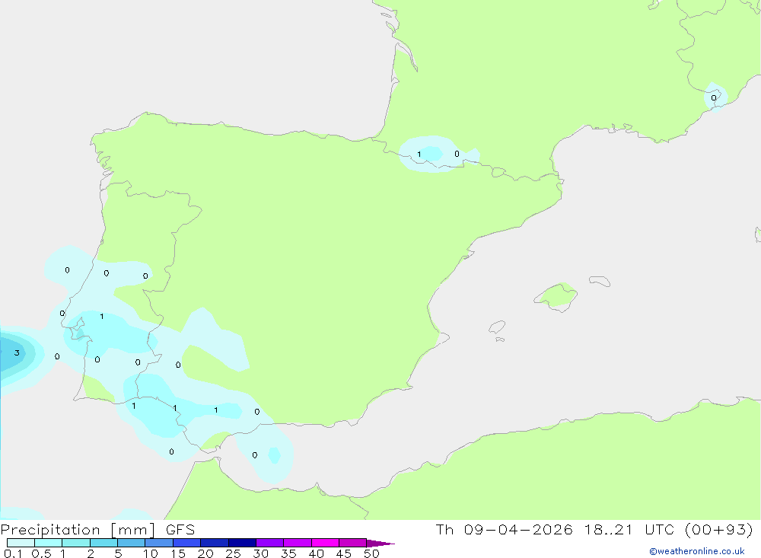Choose the 15–20 mm blue legend swatch

click(x=187, y=543)
